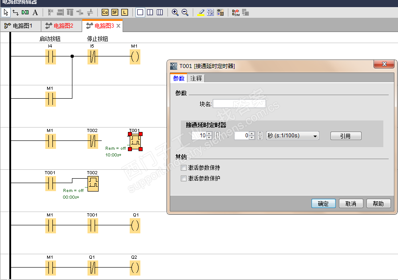Open the 电路图1 tab

click(21, 26)
